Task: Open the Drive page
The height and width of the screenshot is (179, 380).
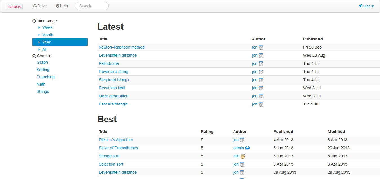Action: coord(40,6)
